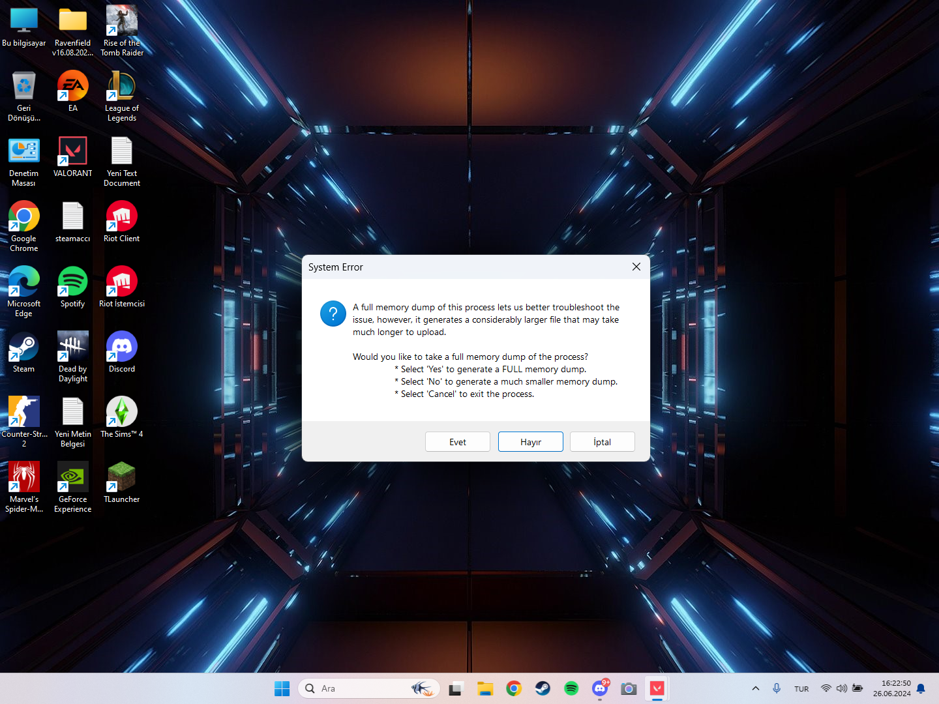Open the camera app taskbar icon
The width and height of the screenshot is (939, 704).
pos(629,688)
